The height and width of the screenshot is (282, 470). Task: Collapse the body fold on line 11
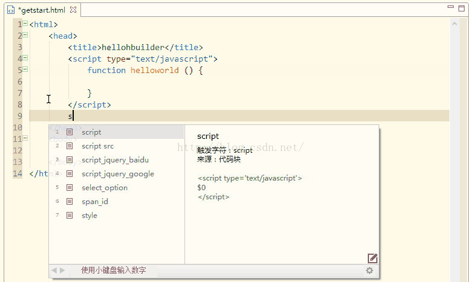pos(25,138)
